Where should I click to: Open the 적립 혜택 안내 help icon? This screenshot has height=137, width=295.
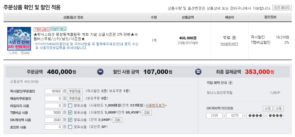pyautogui.click(x=231, y=83)
